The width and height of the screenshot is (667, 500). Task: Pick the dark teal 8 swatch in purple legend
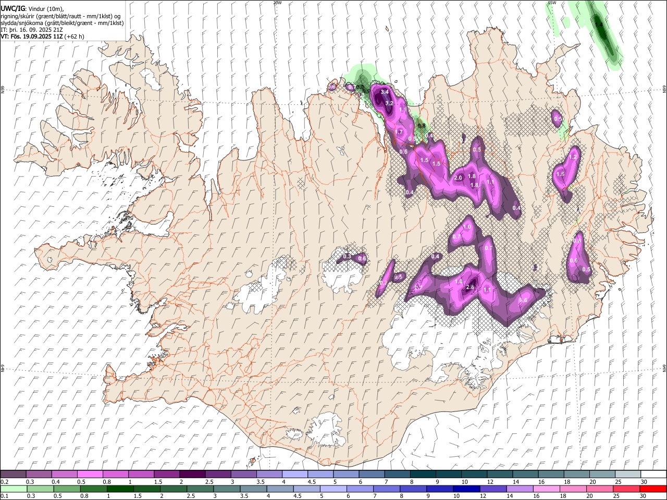coord(423,474)
